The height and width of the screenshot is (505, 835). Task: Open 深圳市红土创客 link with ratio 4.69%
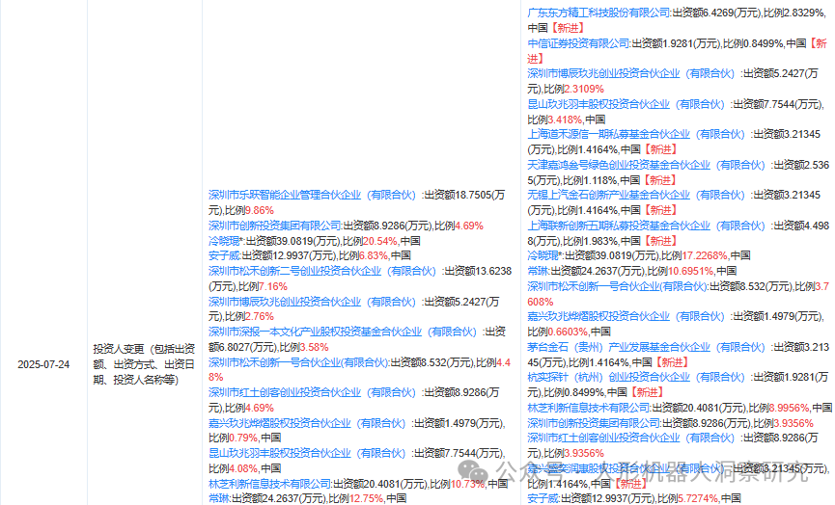[x=312, y=392]
